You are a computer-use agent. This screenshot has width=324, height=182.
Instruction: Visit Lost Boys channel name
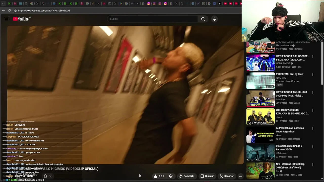point(280,99)
